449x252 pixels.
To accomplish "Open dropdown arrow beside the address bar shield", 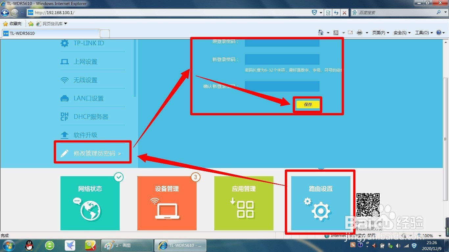I will 320,12.
